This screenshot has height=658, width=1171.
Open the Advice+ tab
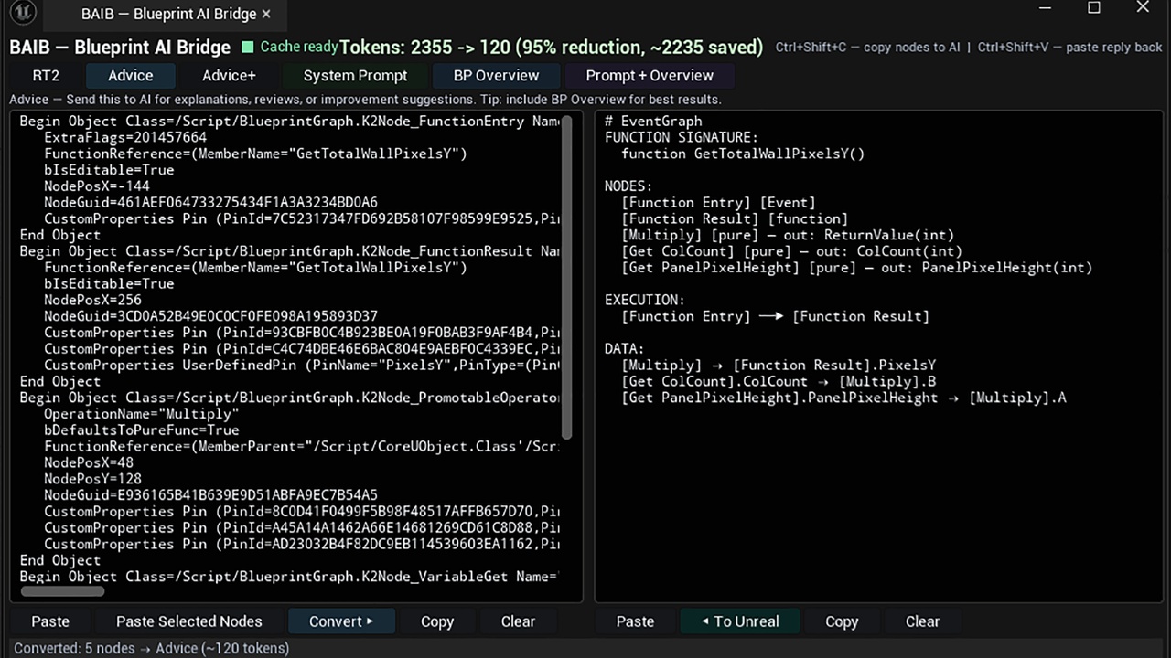tap(229, 76)
